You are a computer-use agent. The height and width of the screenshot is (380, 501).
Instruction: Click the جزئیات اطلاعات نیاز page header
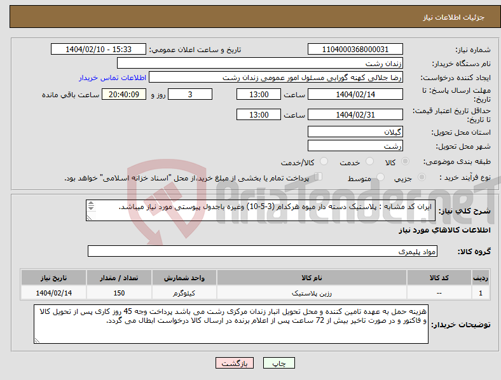[x=453, y=17]
